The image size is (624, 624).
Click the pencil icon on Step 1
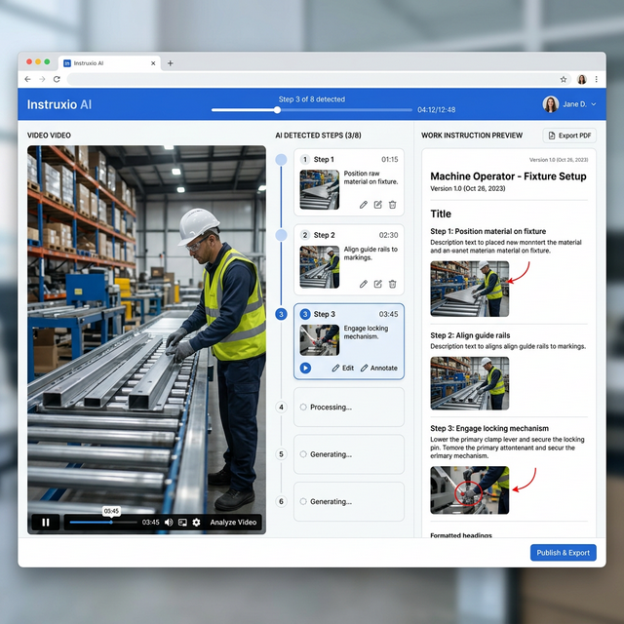(364, 205)
